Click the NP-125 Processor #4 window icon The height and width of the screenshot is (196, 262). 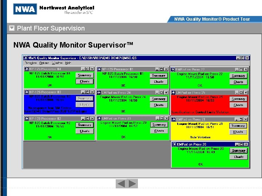27,69
